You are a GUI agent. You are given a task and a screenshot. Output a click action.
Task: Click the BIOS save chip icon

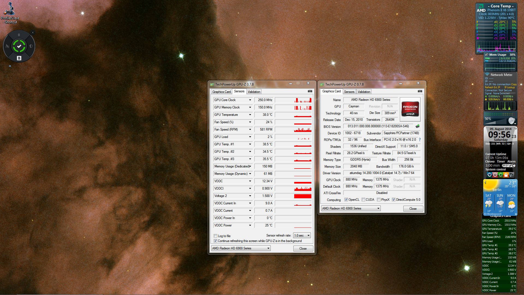[417, 126]
